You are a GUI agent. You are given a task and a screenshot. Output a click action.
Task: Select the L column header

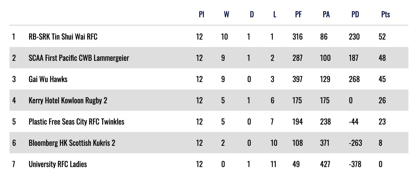pos(275,14)
